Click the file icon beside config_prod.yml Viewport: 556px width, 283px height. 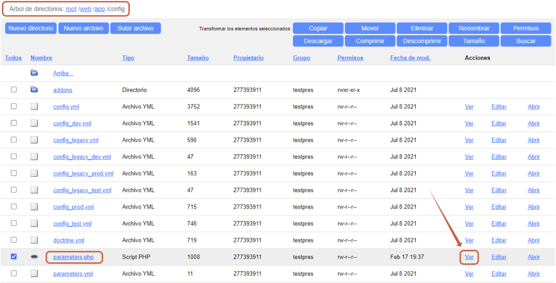34,207
